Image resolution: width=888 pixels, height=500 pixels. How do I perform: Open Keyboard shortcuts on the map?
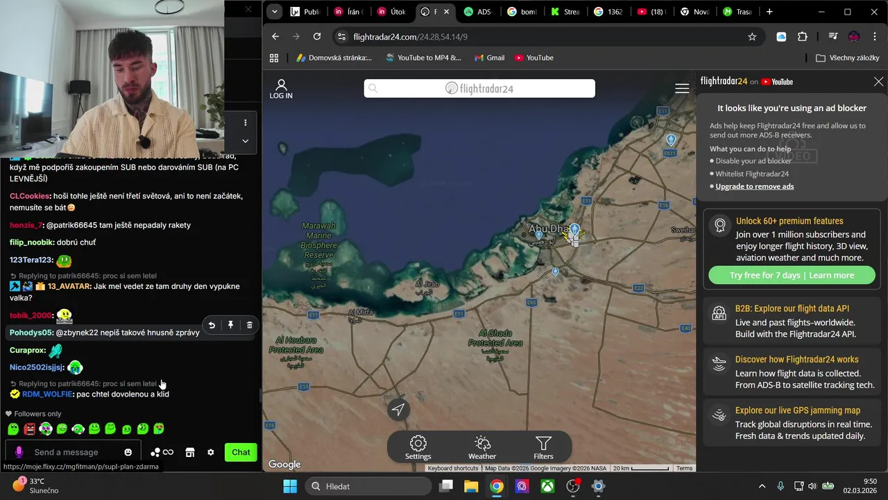pyautogui.click(x=453, y=468)
